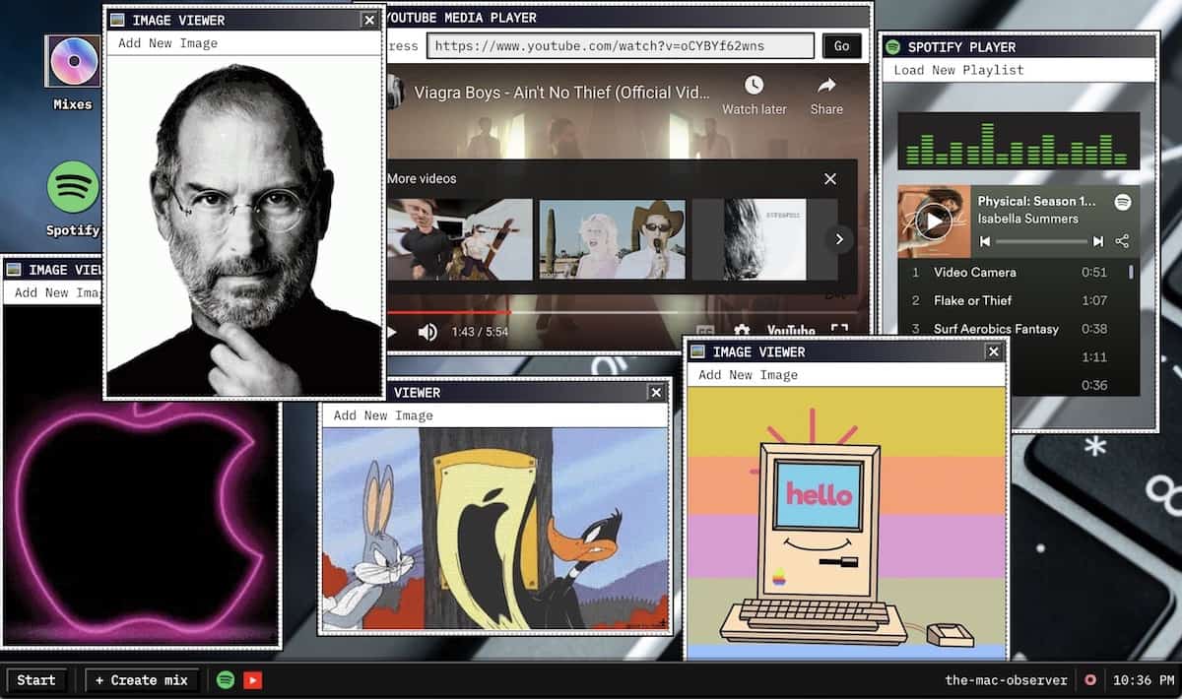Click the 1:43 / 5:54 time display

point(480,332)
